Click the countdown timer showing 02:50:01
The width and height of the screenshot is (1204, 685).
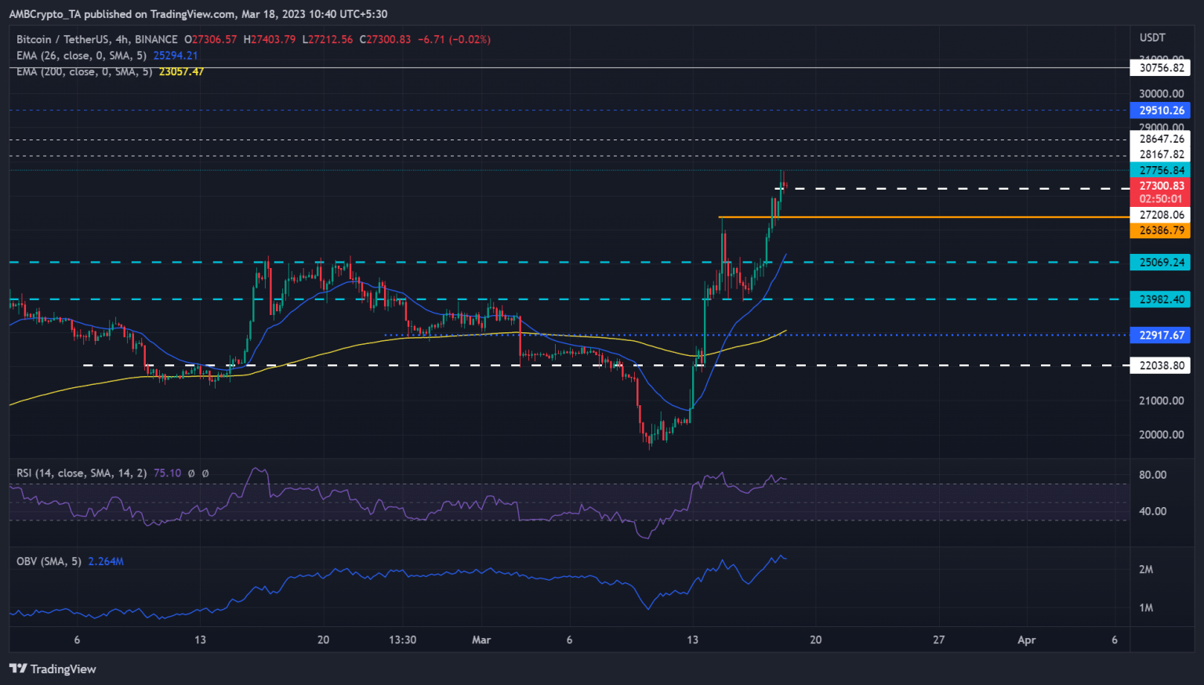point(1160,198)
